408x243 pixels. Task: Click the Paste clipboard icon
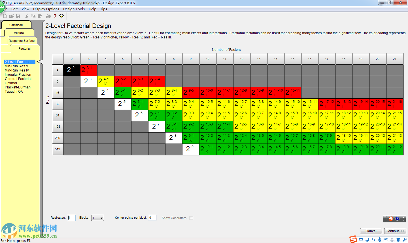click(x=40, y=16)
